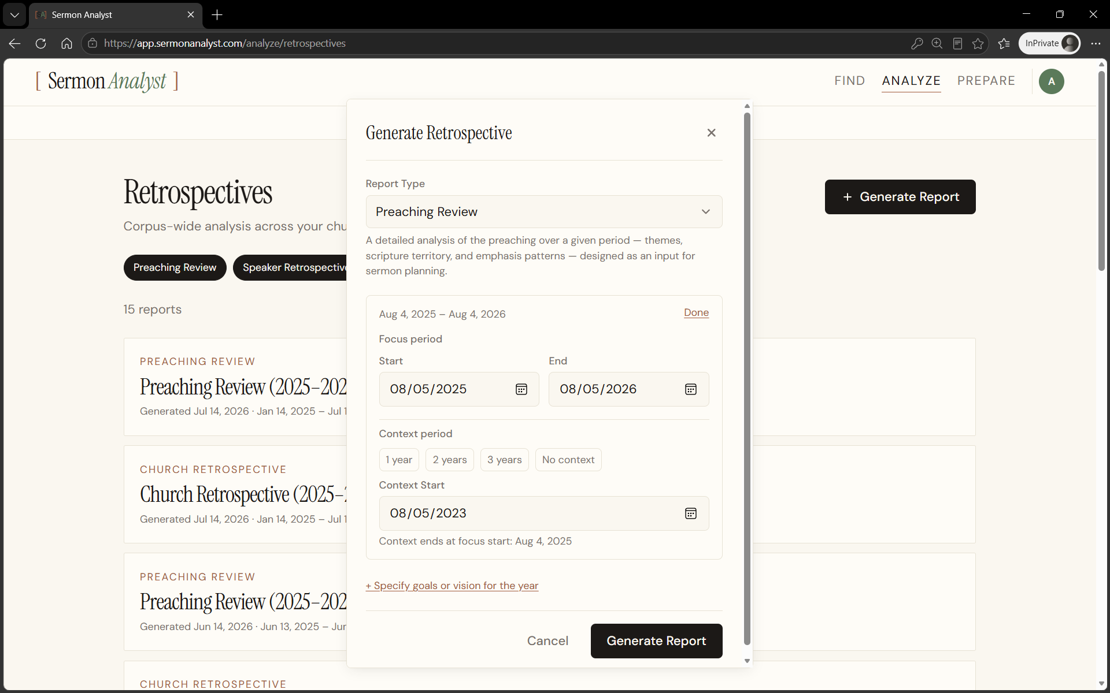Select the 3 years context period
1110x693 pixels.
(504, 460)
